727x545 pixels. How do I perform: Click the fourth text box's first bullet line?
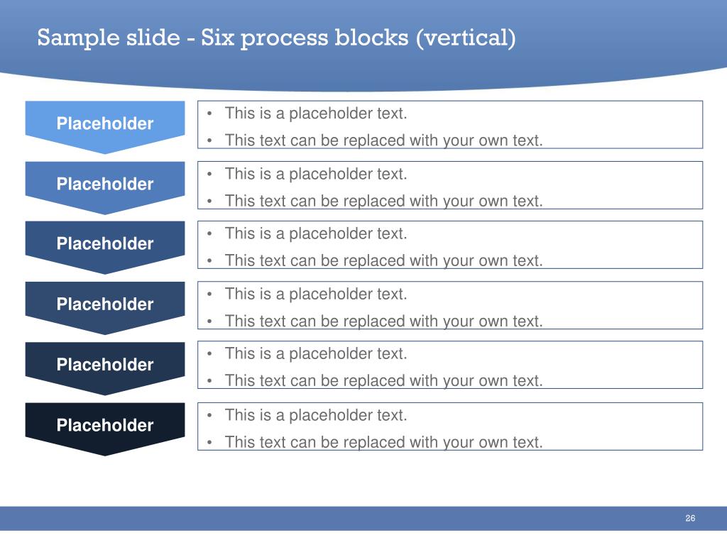[316, 294]
